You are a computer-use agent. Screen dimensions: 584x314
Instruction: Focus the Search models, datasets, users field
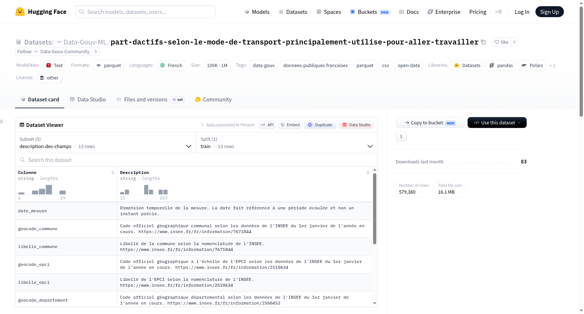pos(145,12)
